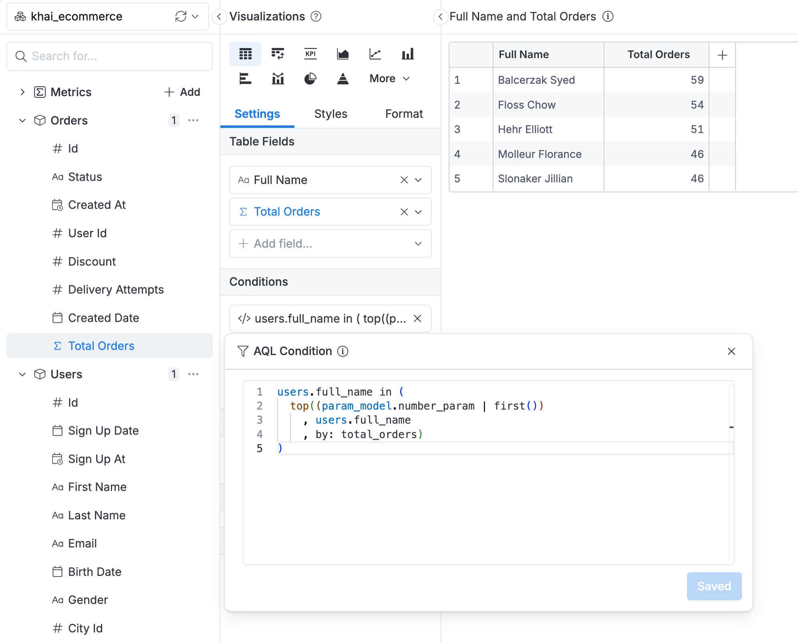Open the Add field dropdown
Viewport: 798px width, 642px height.
point(330,244)
